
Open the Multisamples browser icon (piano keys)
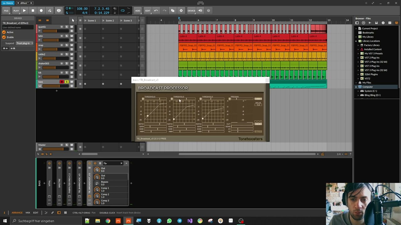pyautogui.click(x=376, y=23)
